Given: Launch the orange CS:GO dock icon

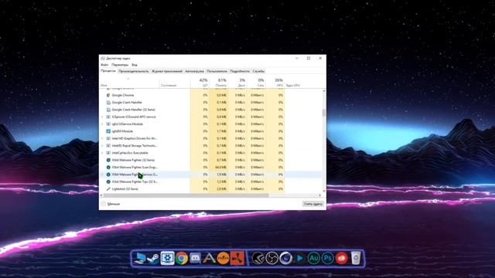Looking at the screenshot, I should [224, 258].
